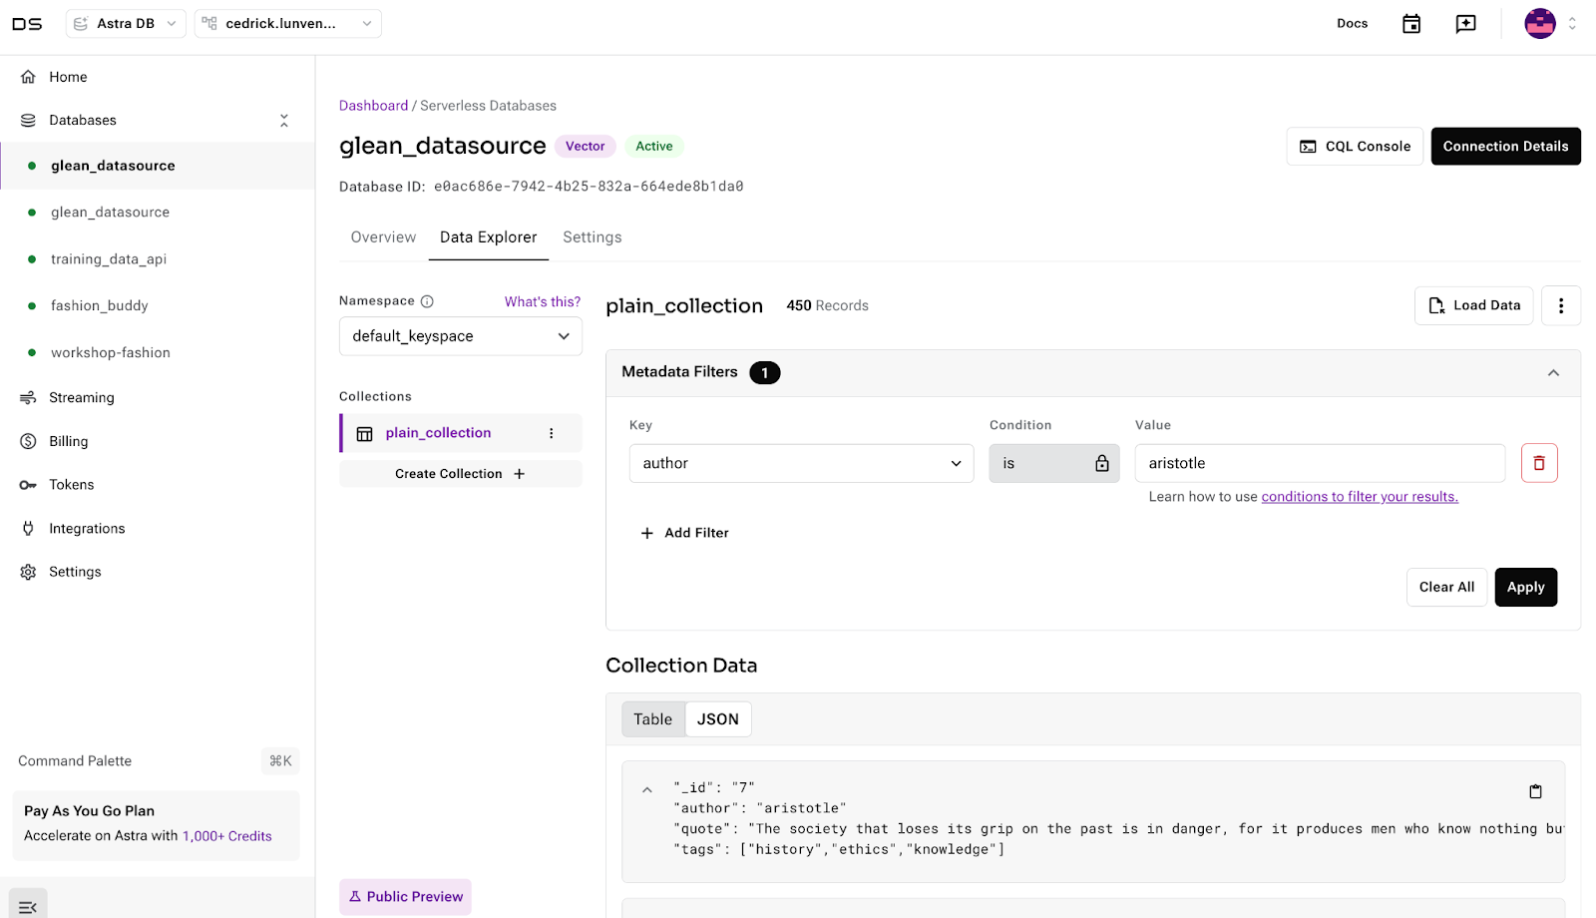Open the cedrick.lunven organization dropdown
This screenshot has height=918, width=1596.
288,23
